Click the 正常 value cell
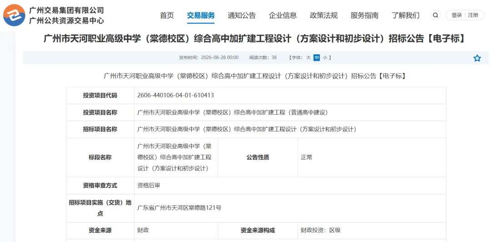 point(372,157)
